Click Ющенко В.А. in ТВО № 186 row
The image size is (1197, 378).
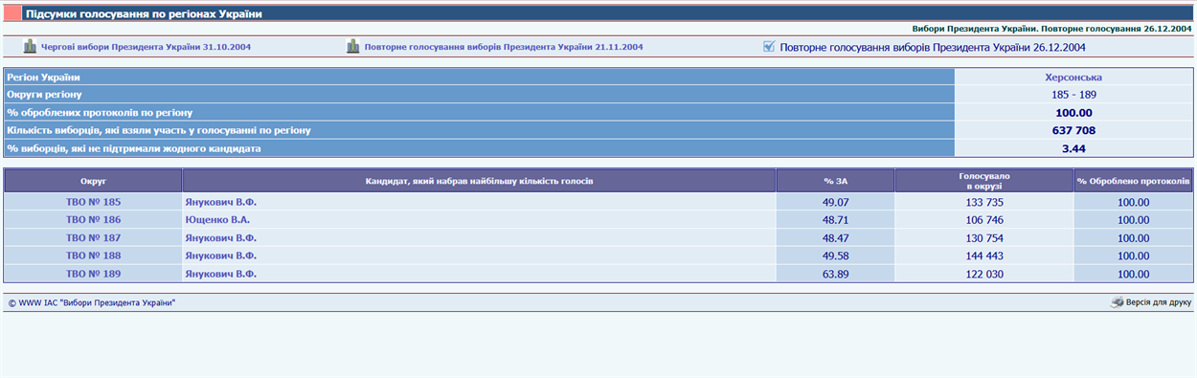[x=216, y=220]
